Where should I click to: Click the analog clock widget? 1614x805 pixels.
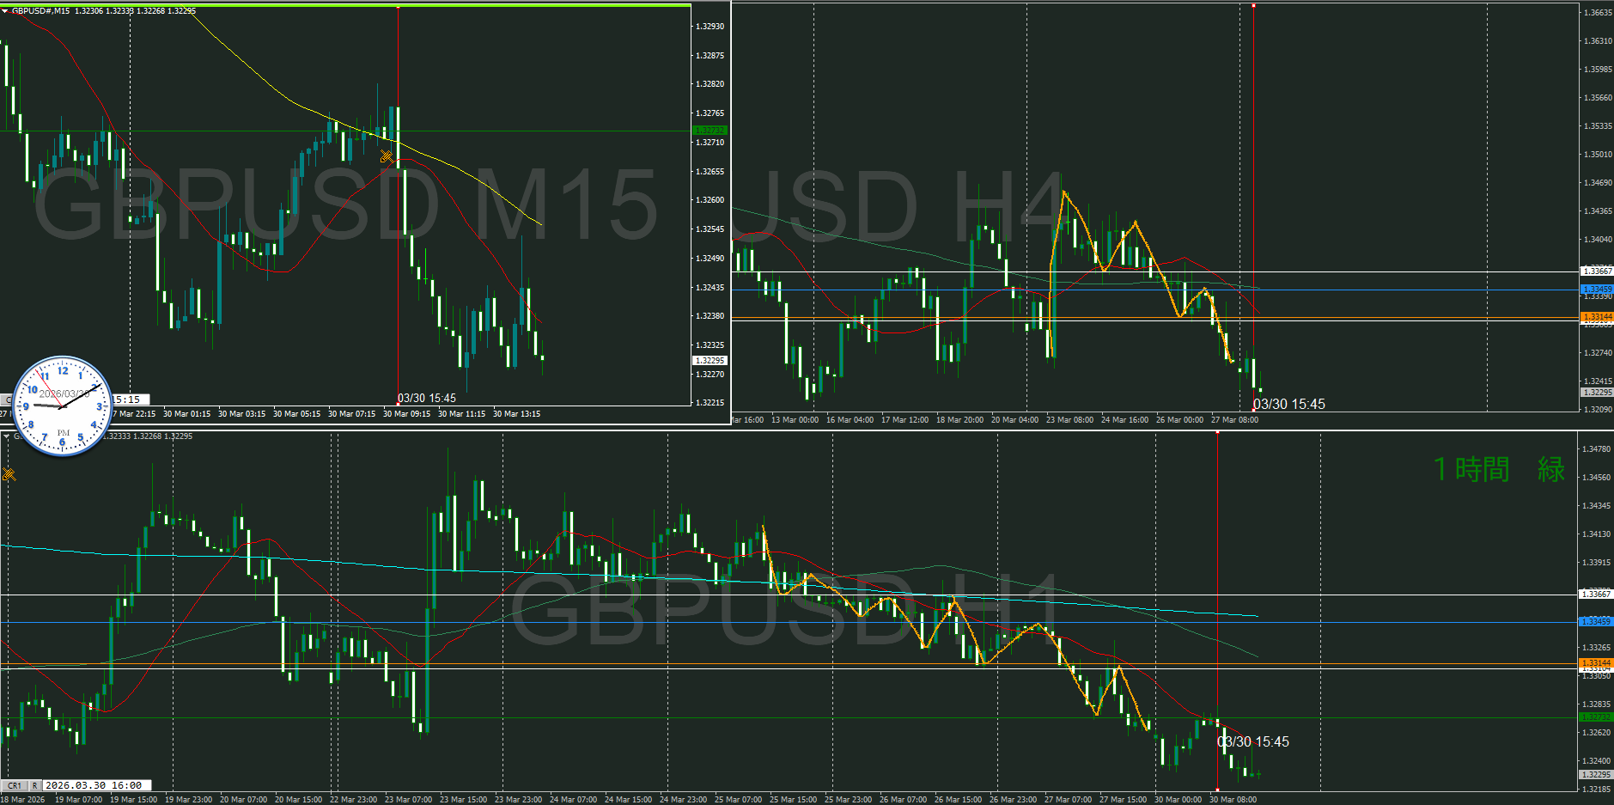(63, 406)
